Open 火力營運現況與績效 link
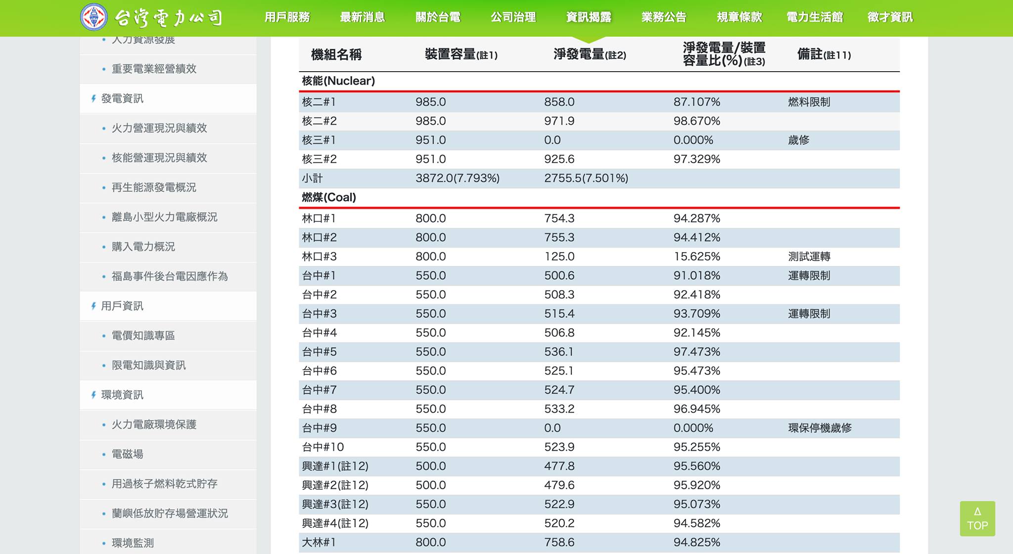The height and width of the screenshot is (554, 1013). [159, 128]
